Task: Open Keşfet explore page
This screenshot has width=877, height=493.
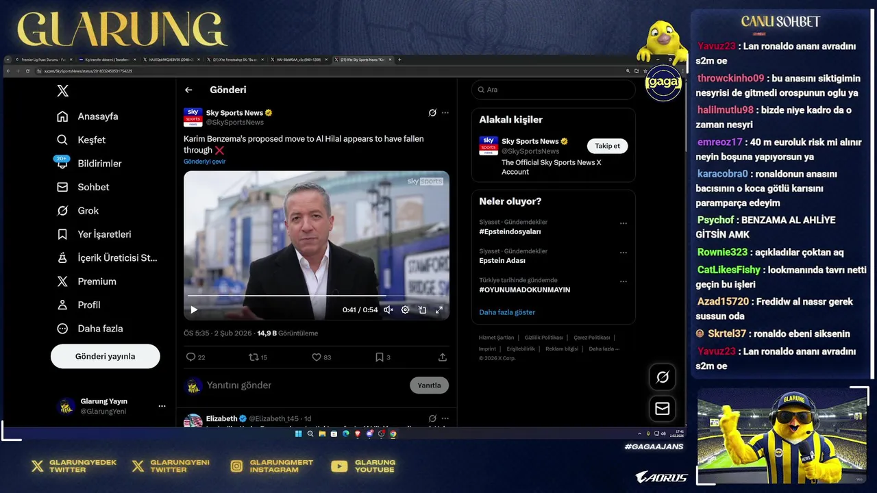Action: click(x=82, y=140)
